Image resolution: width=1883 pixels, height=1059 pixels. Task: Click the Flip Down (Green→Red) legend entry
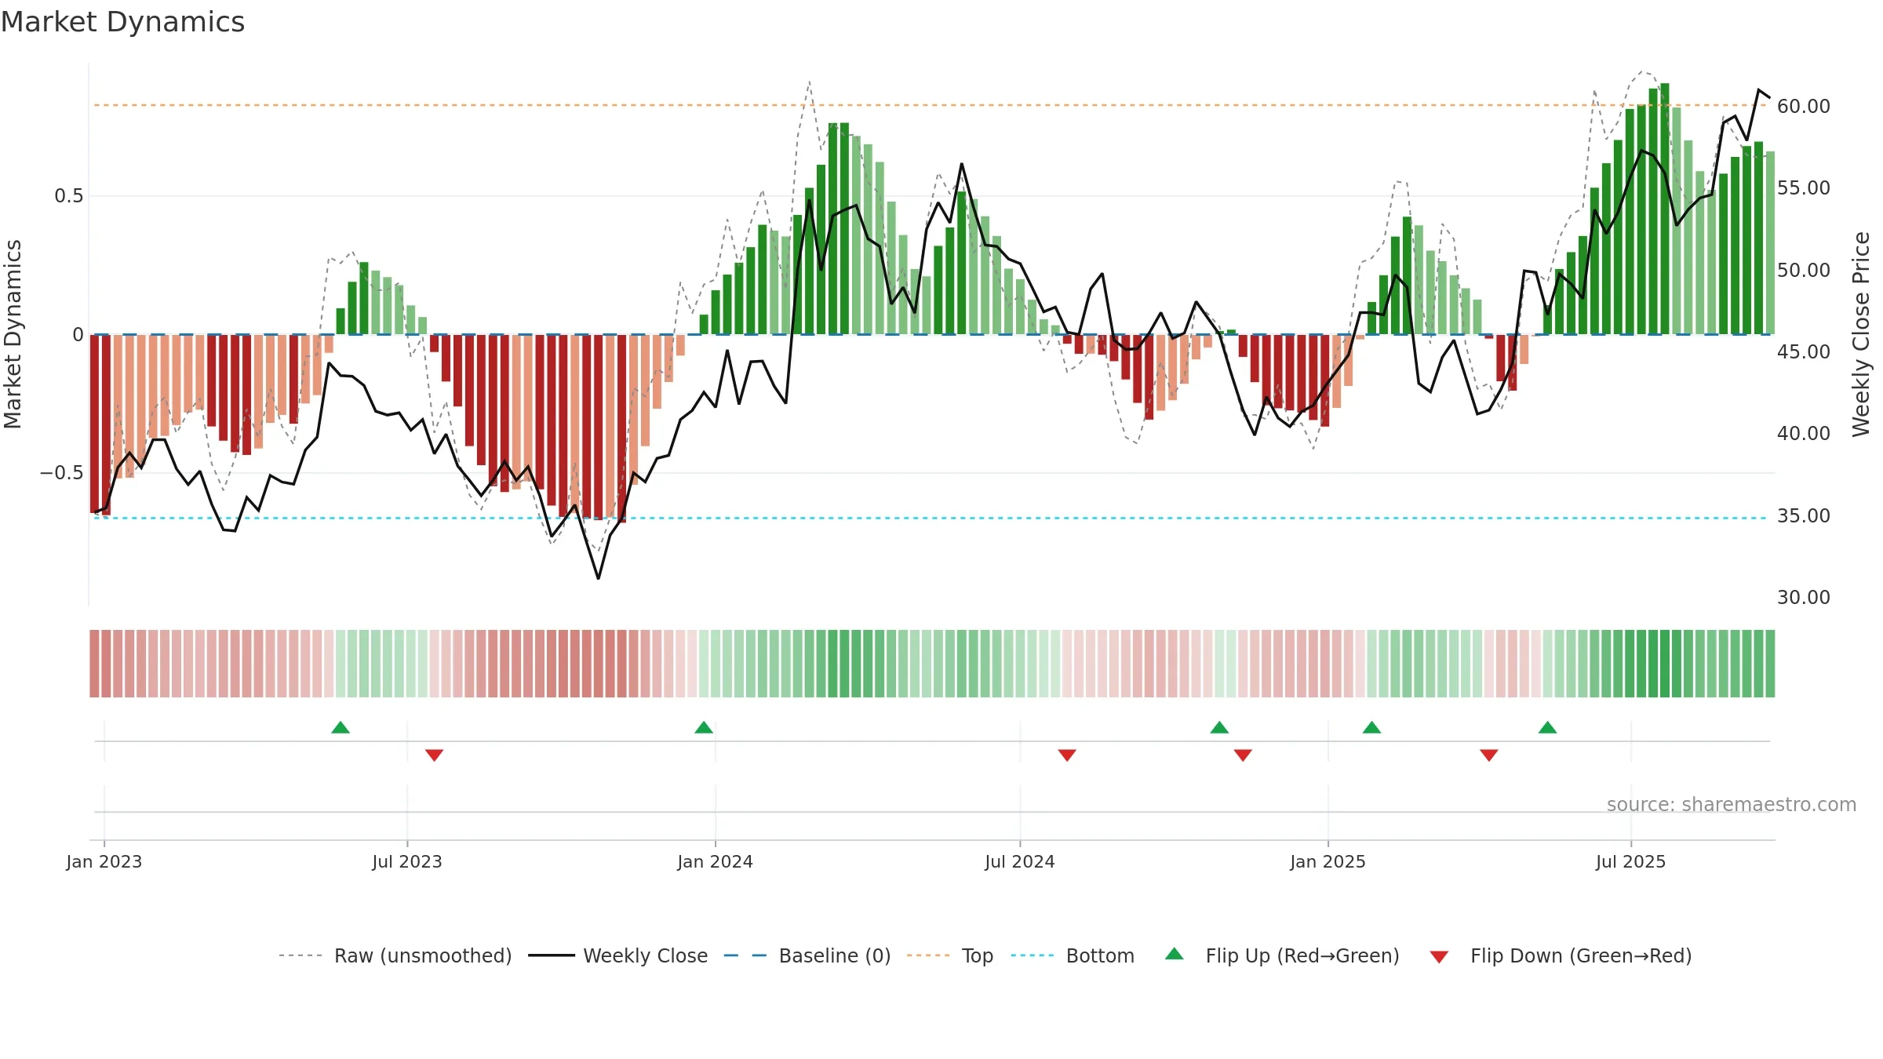pyautogui.click(x=1561, y=955)
